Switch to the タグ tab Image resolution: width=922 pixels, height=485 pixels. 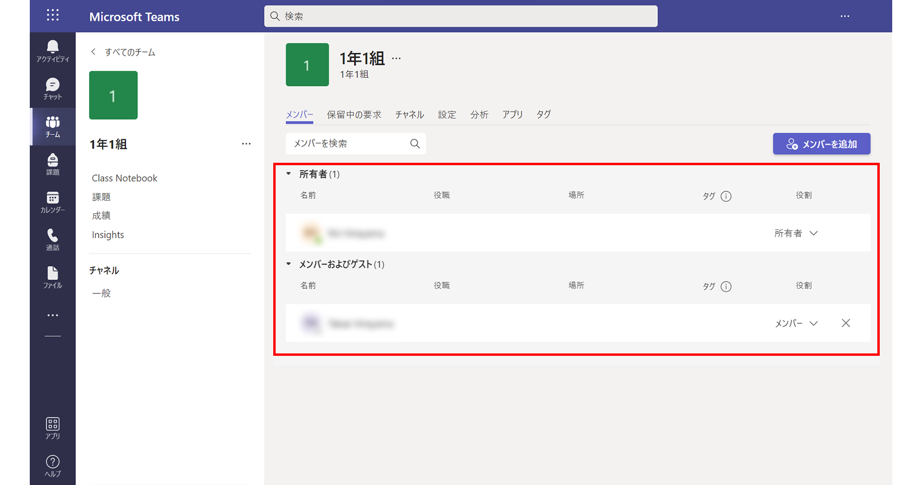[x=544, y=115]
